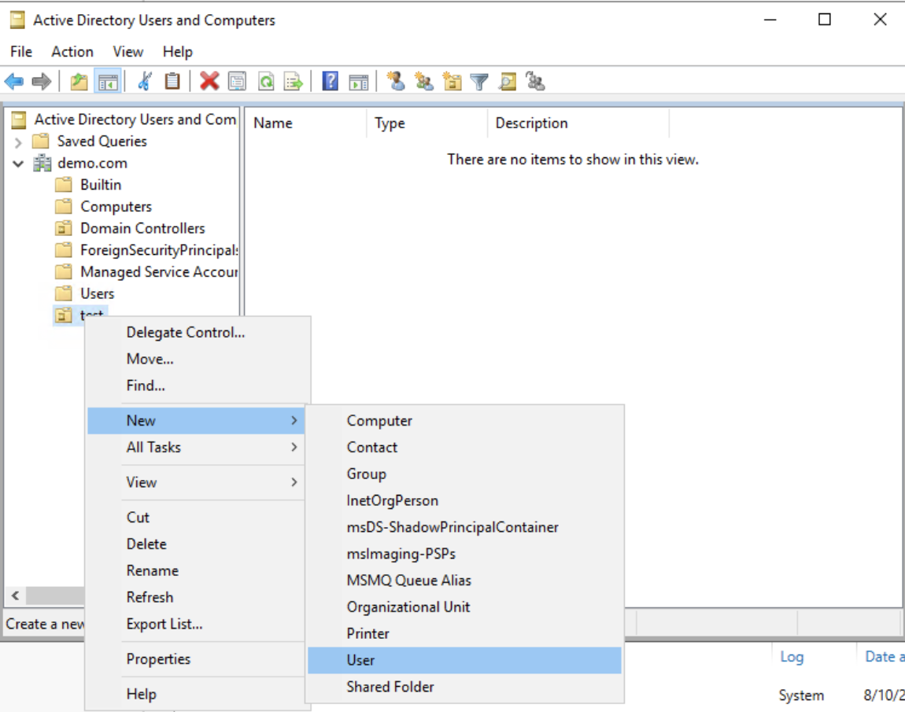905x712 pixels.
Task: Click Add to group toolbar icon
Action: [x=535, y=81]
